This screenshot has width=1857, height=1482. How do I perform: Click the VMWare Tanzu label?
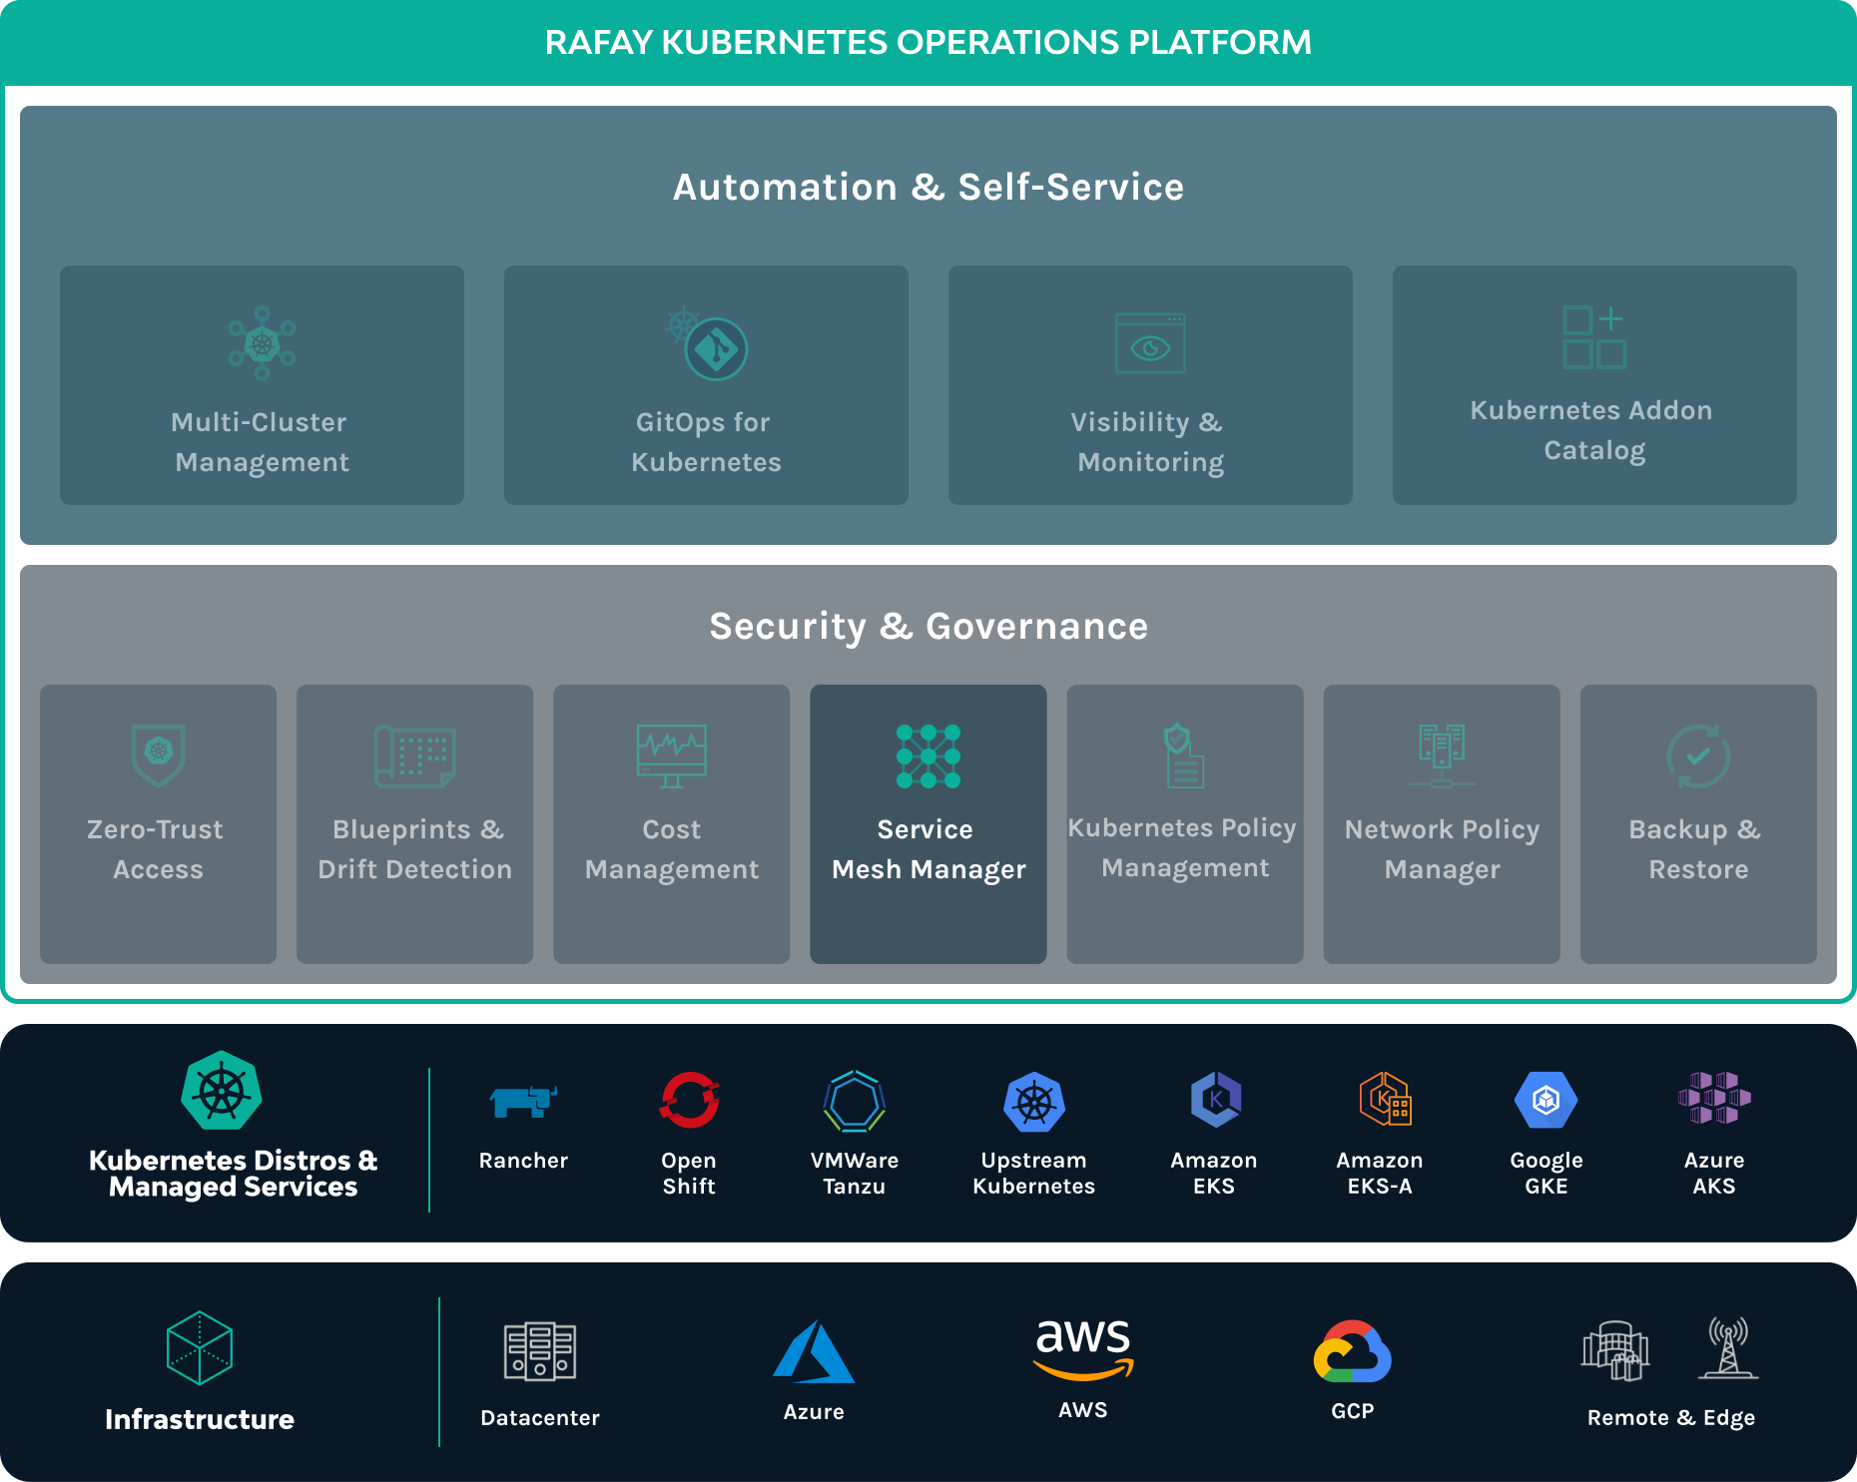(855, 1173)
